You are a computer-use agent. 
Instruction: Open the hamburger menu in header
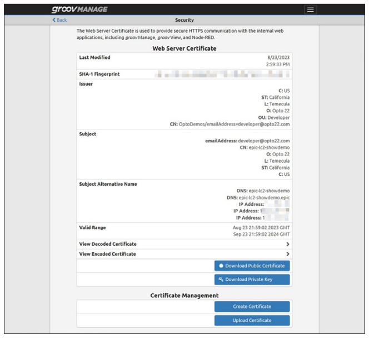click(x=310, y=9)
